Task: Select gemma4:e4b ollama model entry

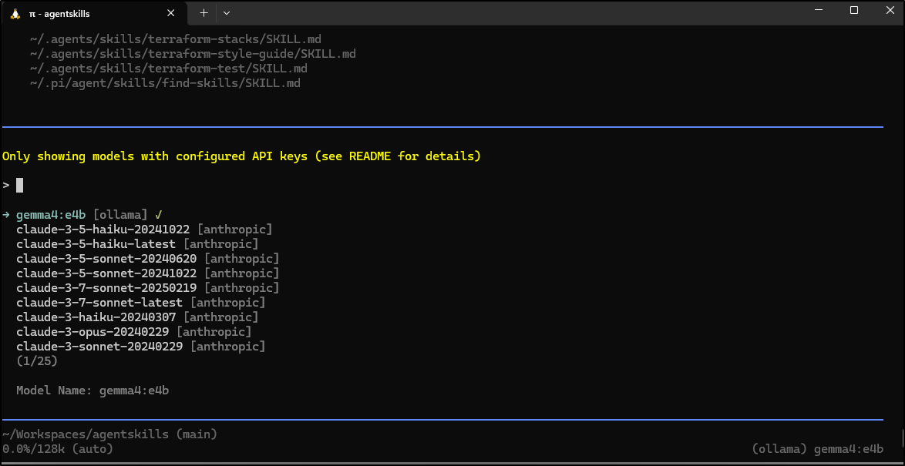Action: (51, 215)
